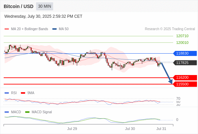Click the RSI legend label

14,93
